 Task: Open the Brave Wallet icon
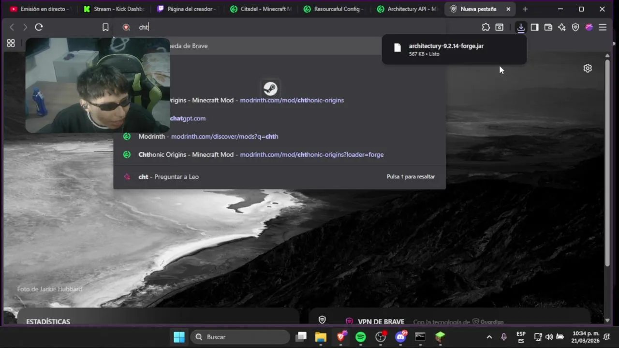pos(548,28)
